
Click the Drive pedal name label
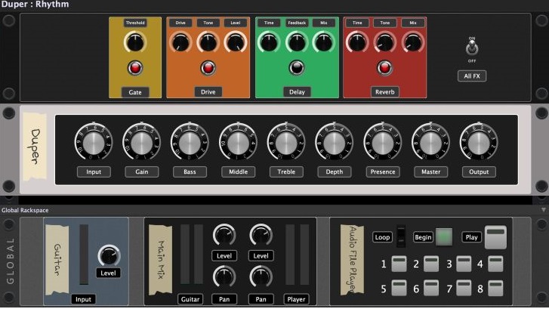click(208, 91)
